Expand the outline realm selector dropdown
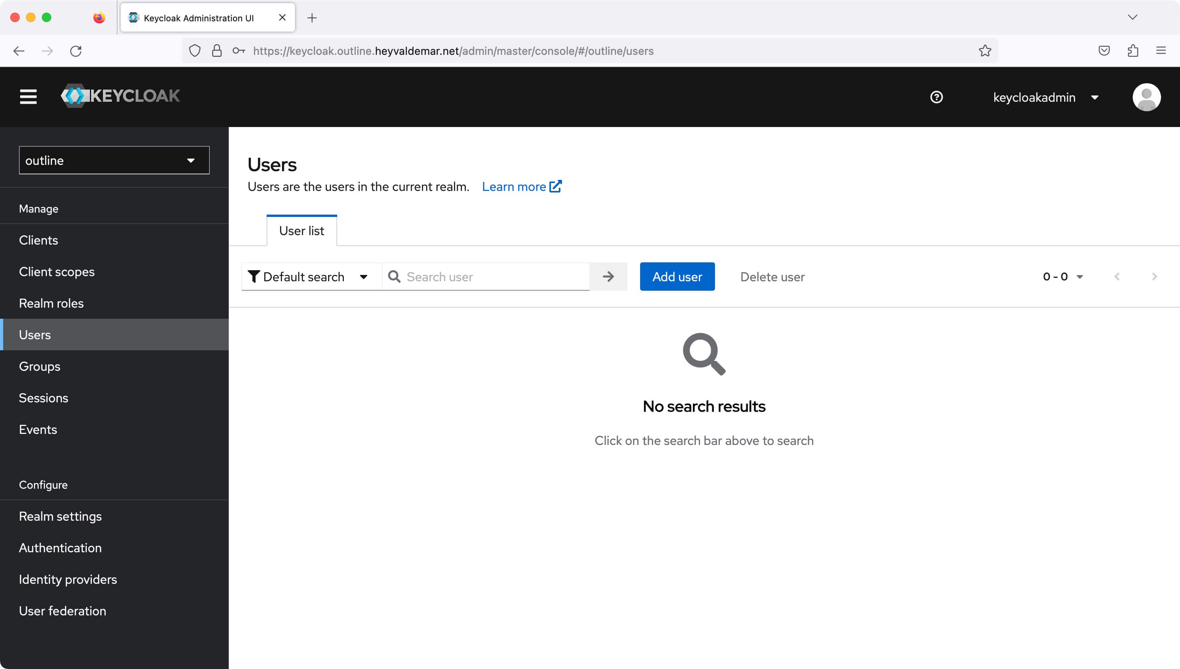 click(114, 160)
